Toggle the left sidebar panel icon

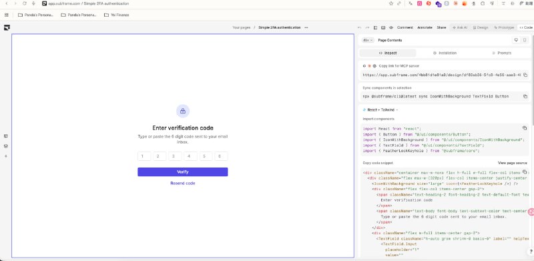[375, 27]
